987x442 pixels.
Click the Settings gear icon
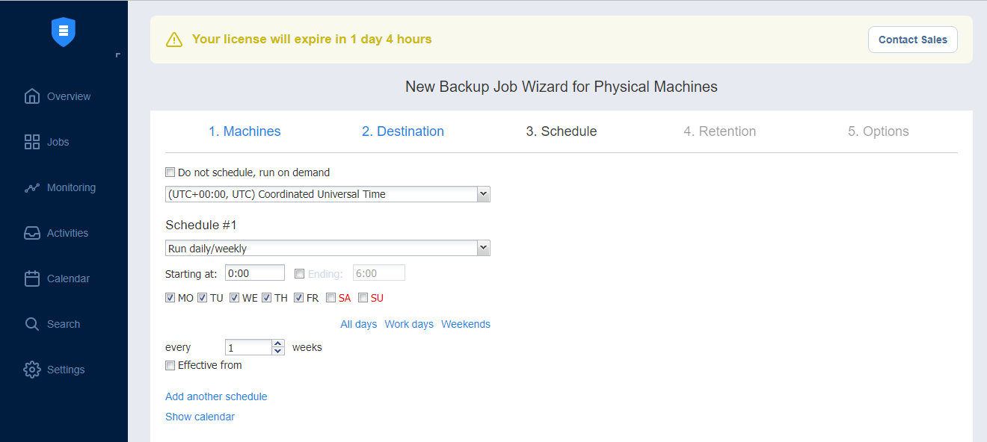point(32,370)
